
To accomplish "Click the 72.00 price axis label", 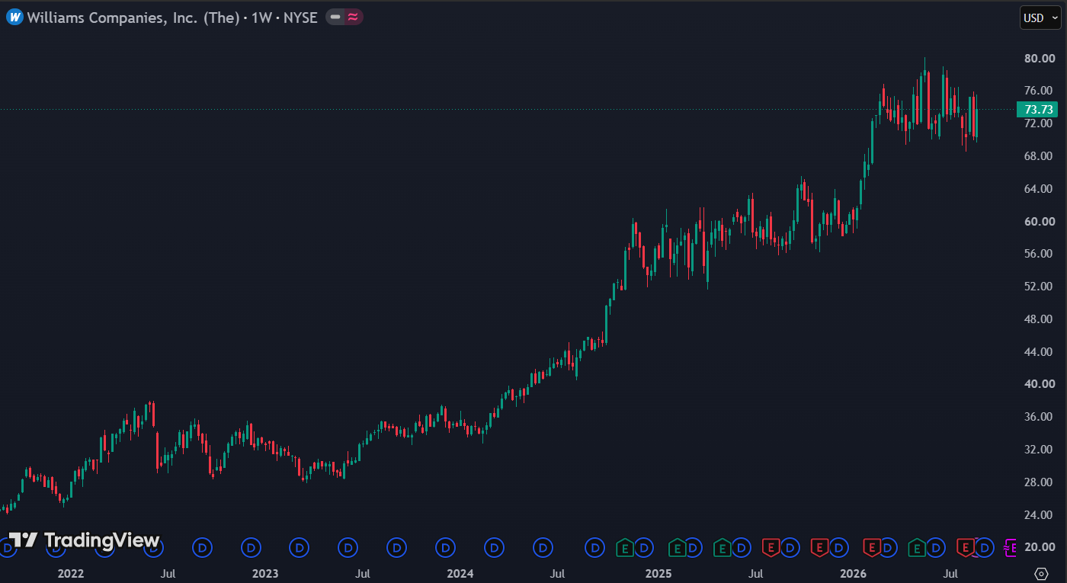I will 1040,123.
